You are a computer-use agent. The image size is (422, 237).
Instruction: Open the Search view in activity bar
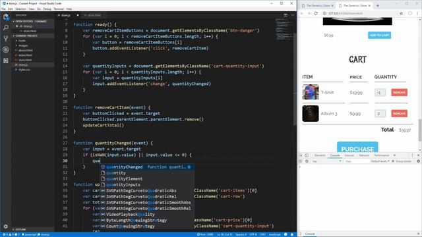6,28
